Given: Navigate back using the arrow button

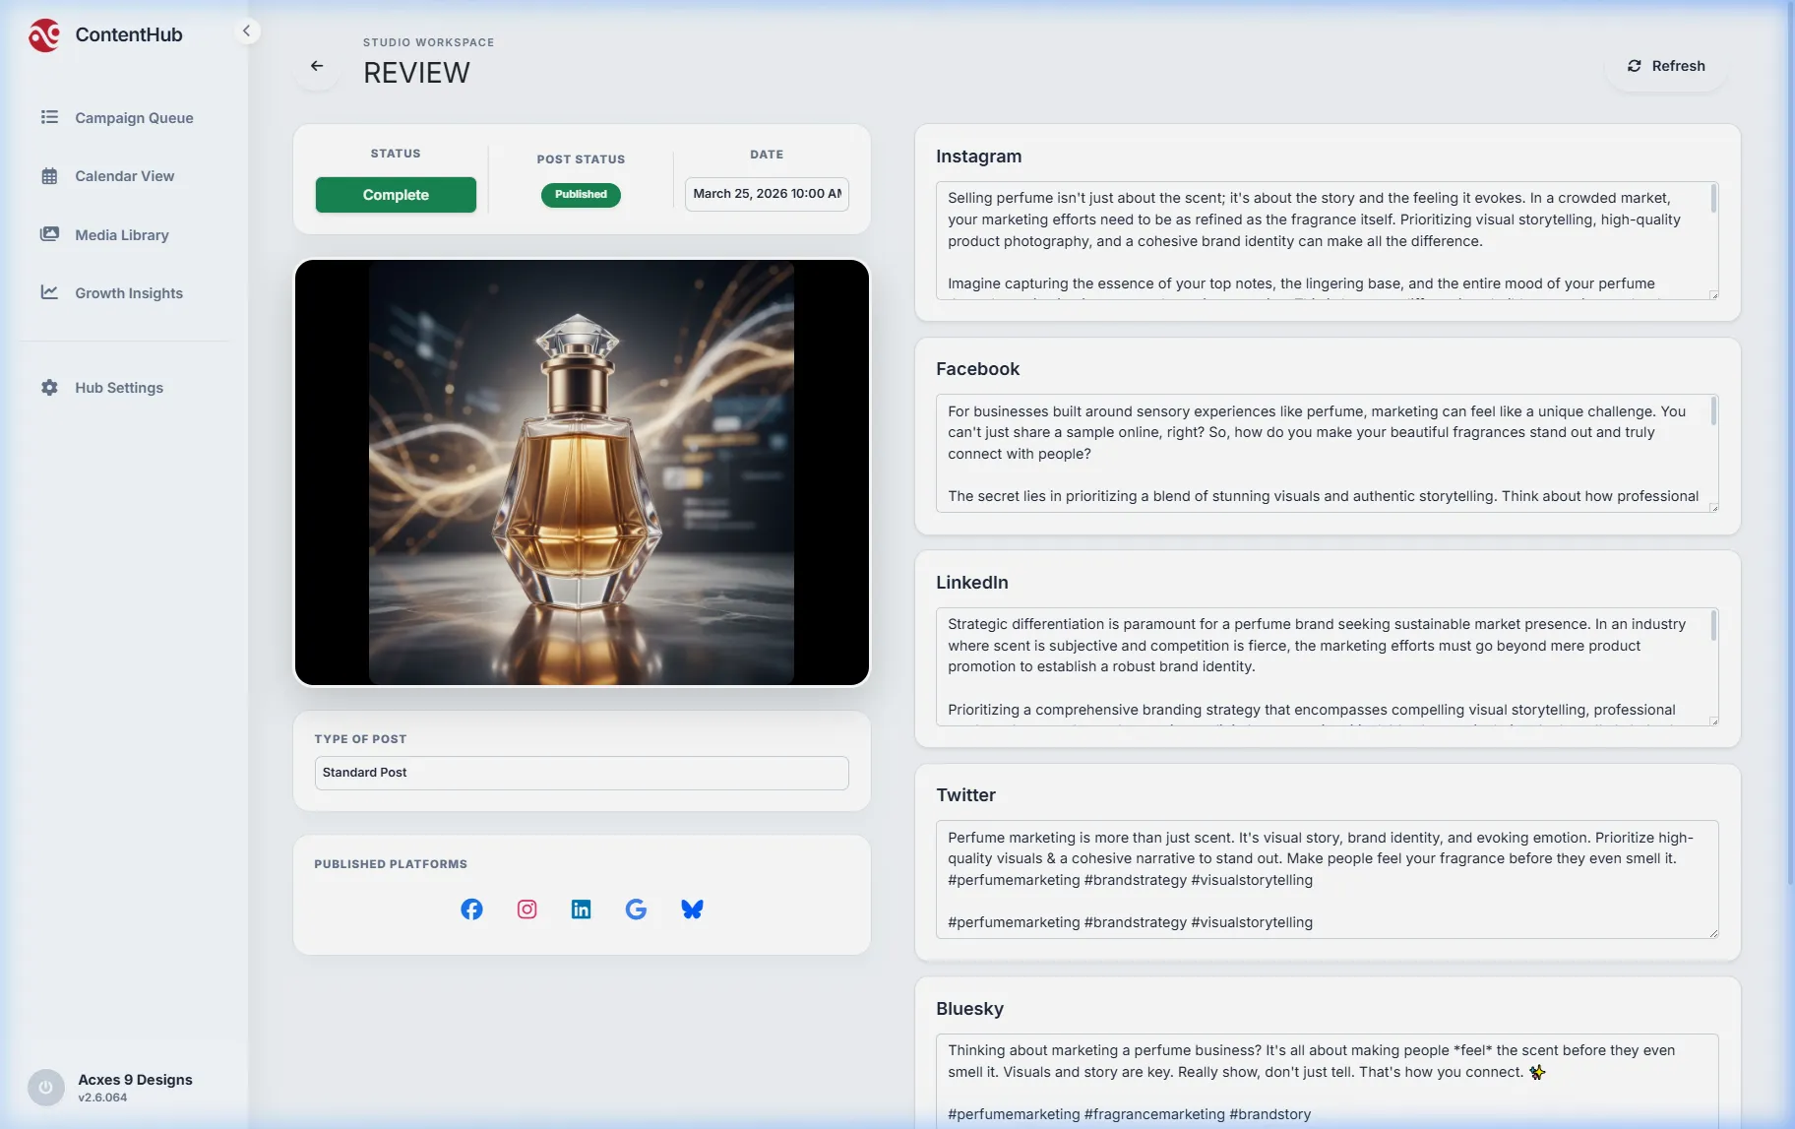Looking at the screenshot, I should point(317,65).
